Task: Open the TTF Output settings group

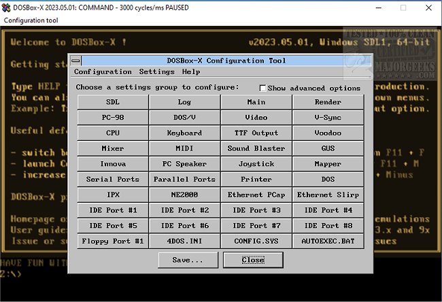Action: click(x=256, y=133)
